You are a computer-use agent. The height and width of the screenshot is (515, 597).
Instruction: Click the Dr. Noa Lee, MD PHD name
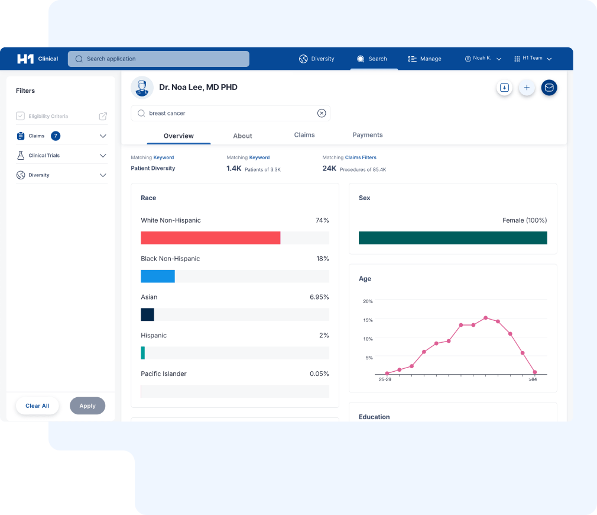[x=199, y=87]
